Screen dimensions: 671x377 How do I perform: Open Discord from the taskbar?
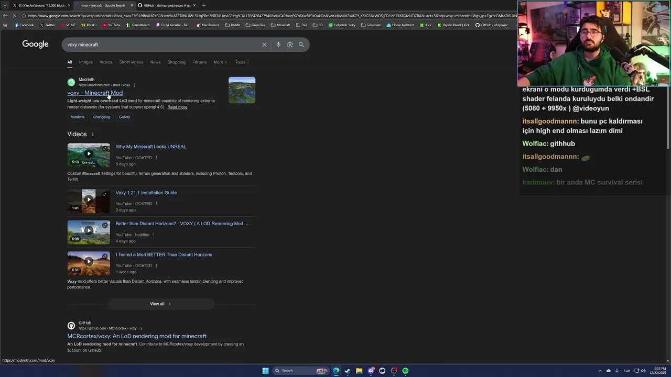(x=371, y=371)
